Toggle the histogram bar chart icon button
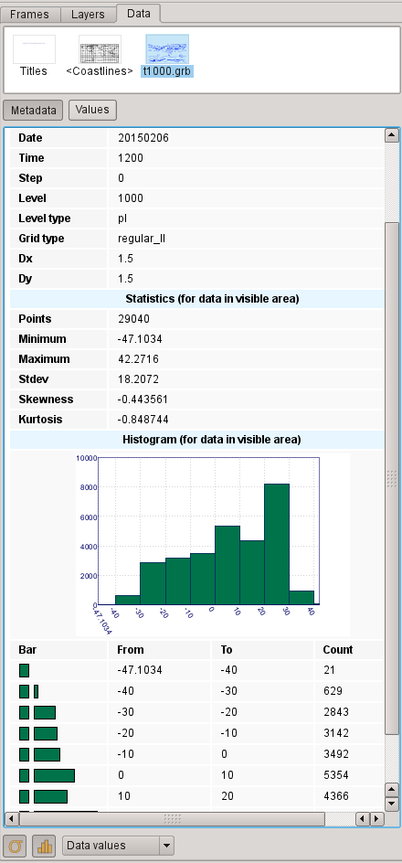The height and width of the screenshot is (863, 402). [x=44, y=846]
